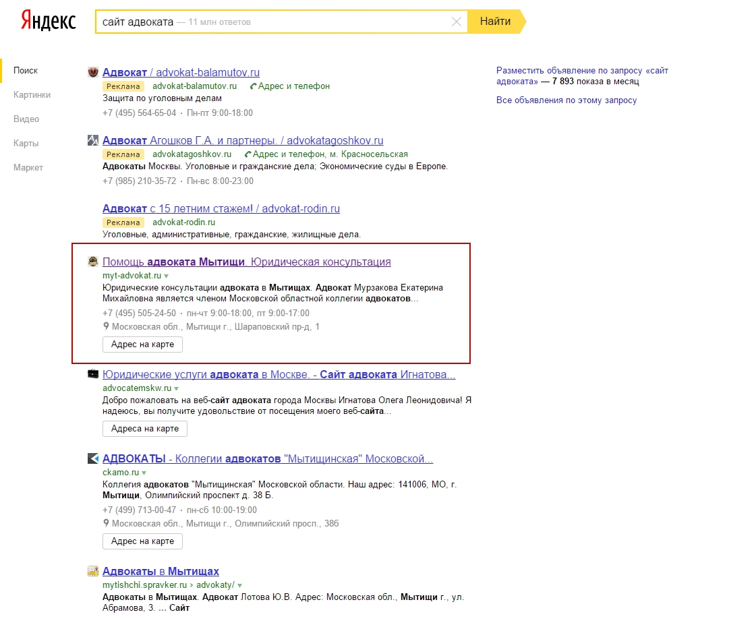Click phone icon next to balamutov 'Адрес и телефон'

pos(254,86)
